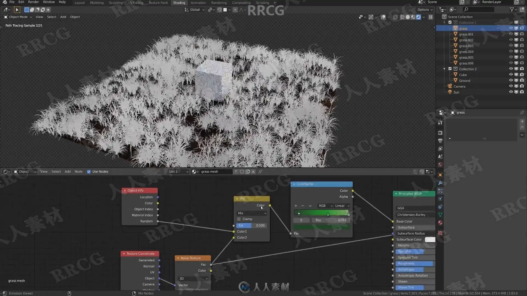The image size is (527, 296).
Task: Open viewport Options popover
Action: point(425,10)
